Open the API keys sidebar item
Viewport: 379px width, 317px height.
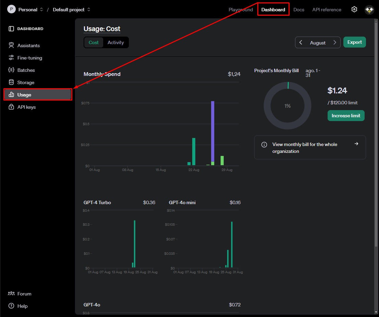pyautogui.click(x=38, y=107)
